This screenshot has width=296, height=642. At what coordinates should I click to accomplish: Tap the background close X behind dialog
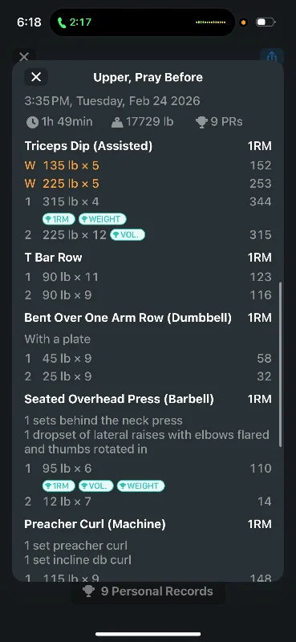(24, 56)
